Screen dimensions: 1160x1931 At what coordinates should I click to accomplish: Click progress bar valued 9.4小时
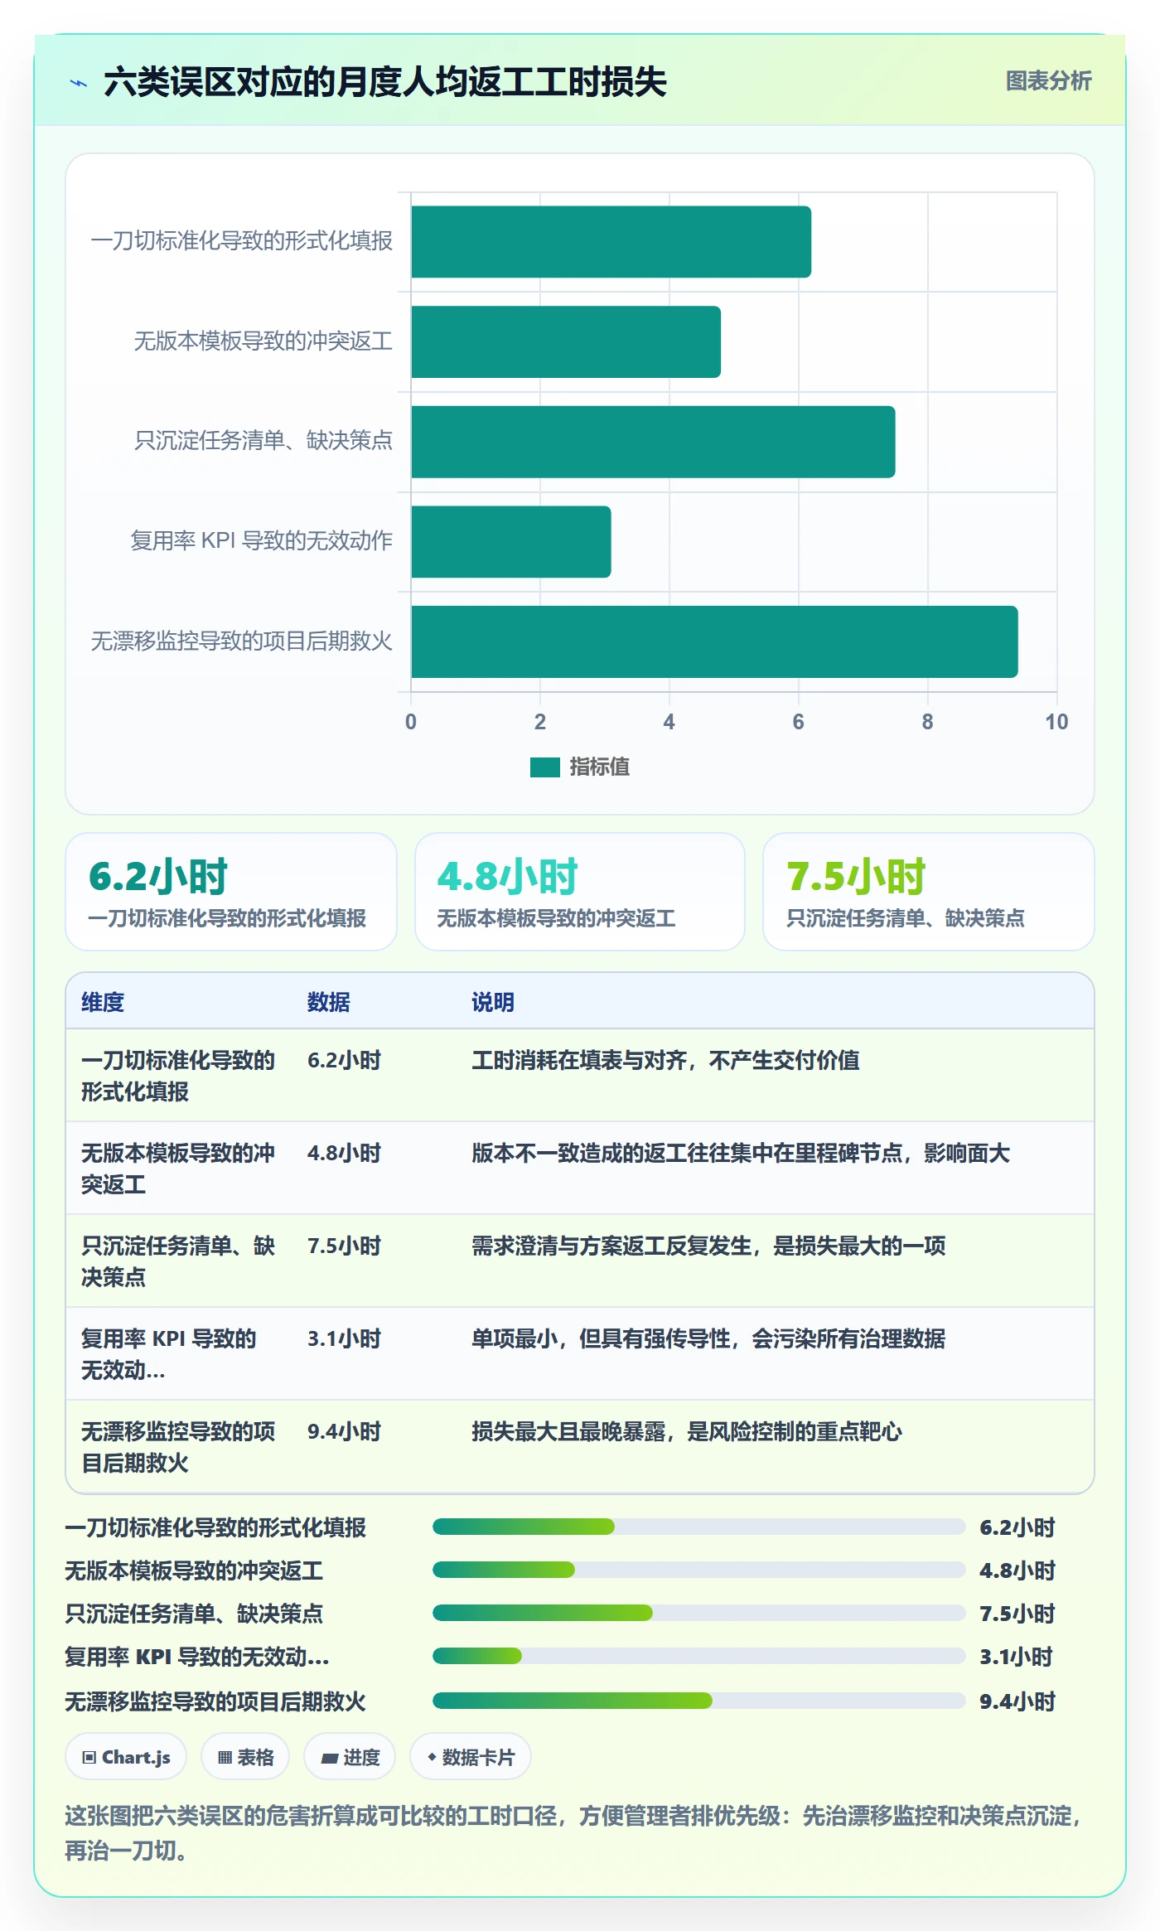698,1701
